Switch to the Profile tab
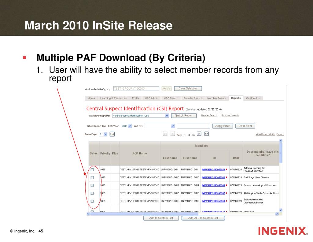This screenshot has height=242, width=313. click(x=135, y=98)
